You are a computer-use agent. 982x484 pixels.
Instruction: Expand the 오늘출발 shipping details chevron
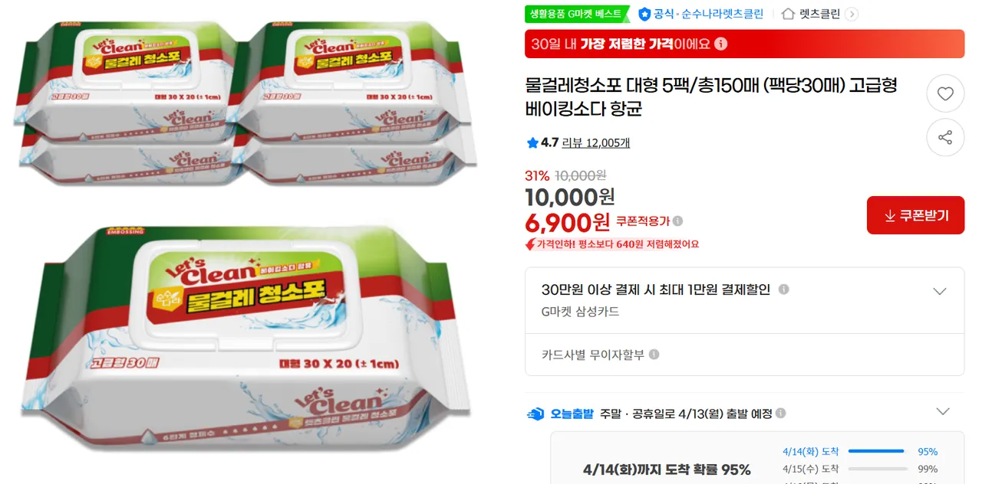(943, 412)
